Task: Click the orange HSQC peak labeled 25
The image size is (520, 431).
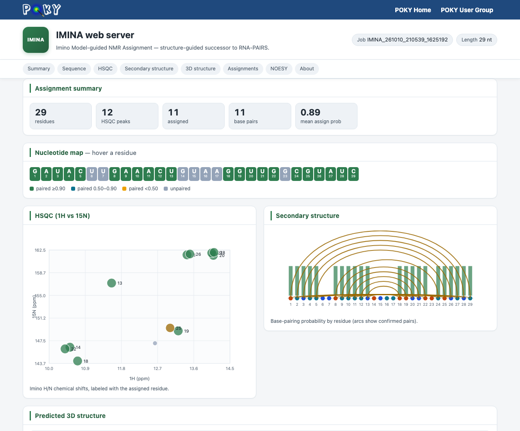Action: click(170, 328)
